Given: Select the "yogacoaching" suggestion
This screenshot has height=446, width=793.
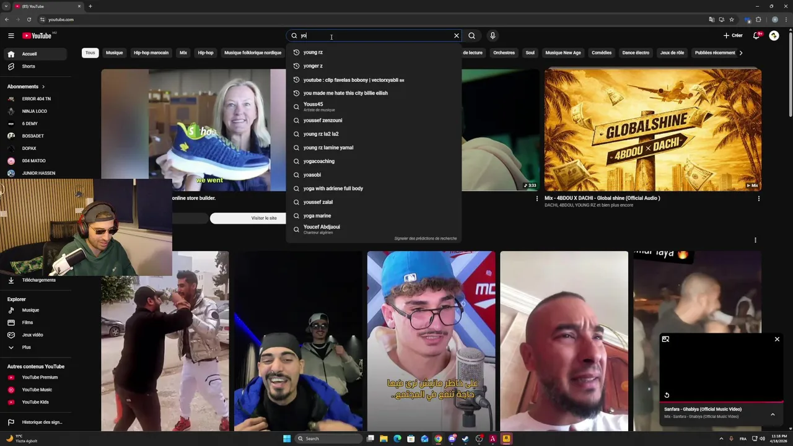Looking at the screenshot, I should coord(374,161).
